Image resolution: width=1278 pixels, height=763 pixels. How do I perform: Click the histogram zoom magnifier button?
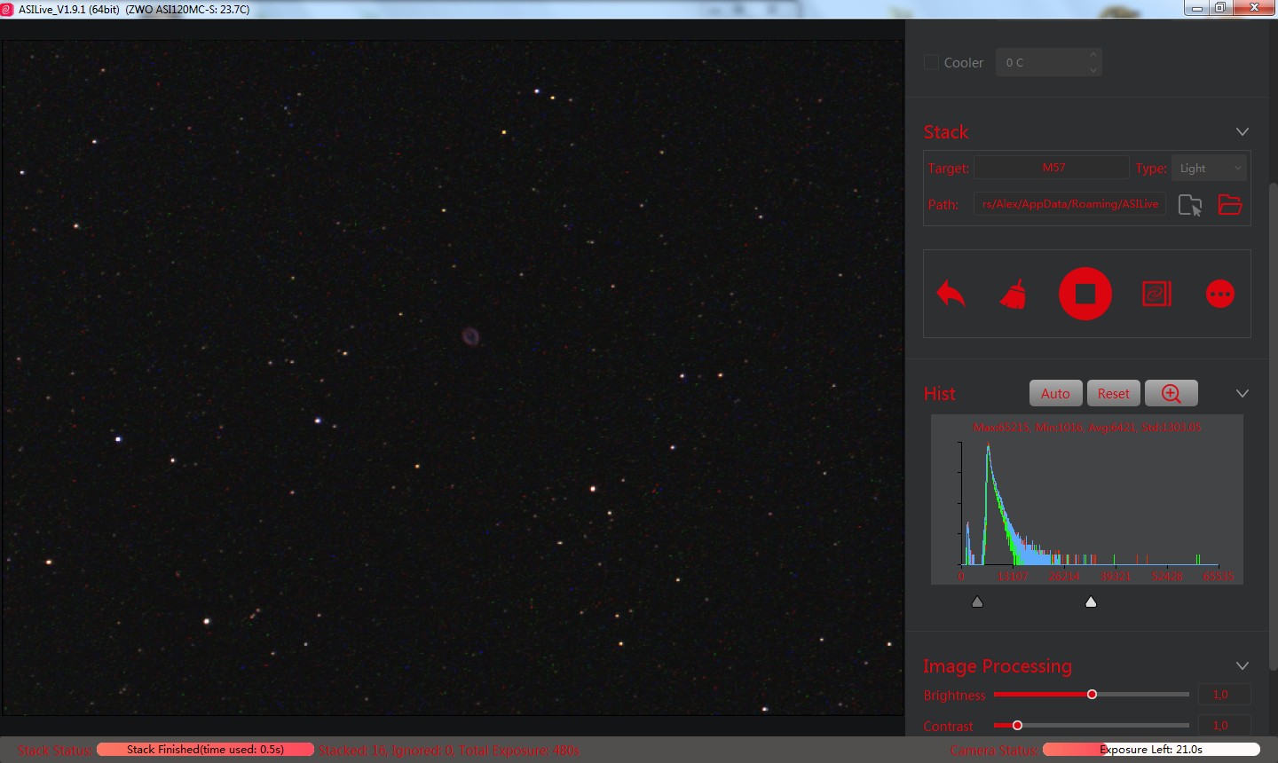pyautogui.click(x=1171, y=393)
